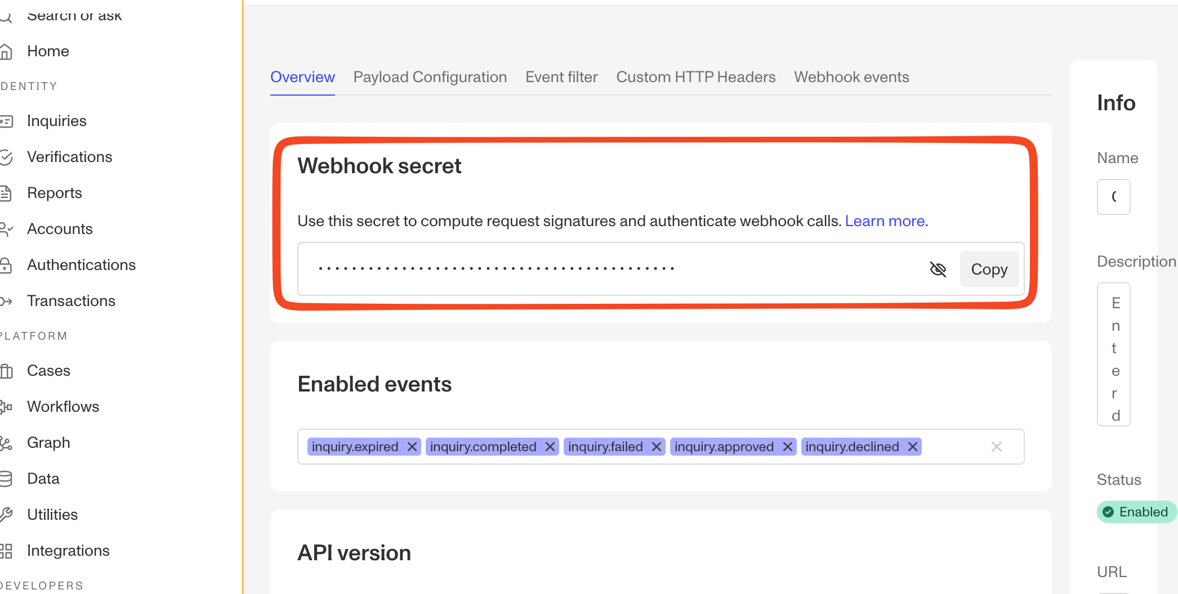This screenshot has width=1178, height=594.
Task: Remove the inquiry.approved event tag
Action: click(788, 447)
